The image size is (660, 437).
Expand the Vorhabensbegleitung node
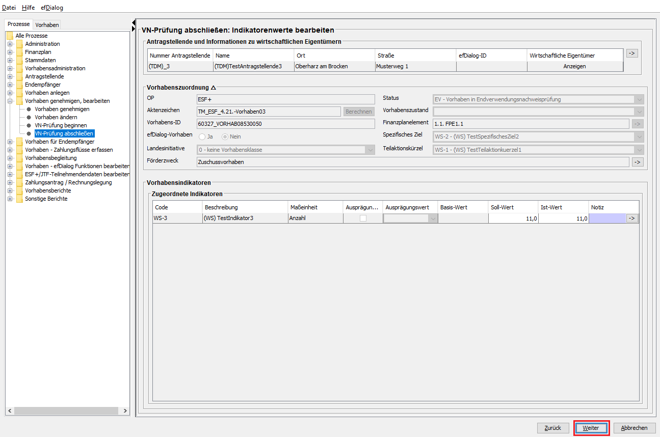pyautogui.click(x=10, y=158)
